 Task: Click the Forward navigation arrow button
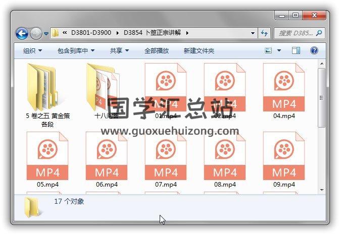(x=35, y=33)
